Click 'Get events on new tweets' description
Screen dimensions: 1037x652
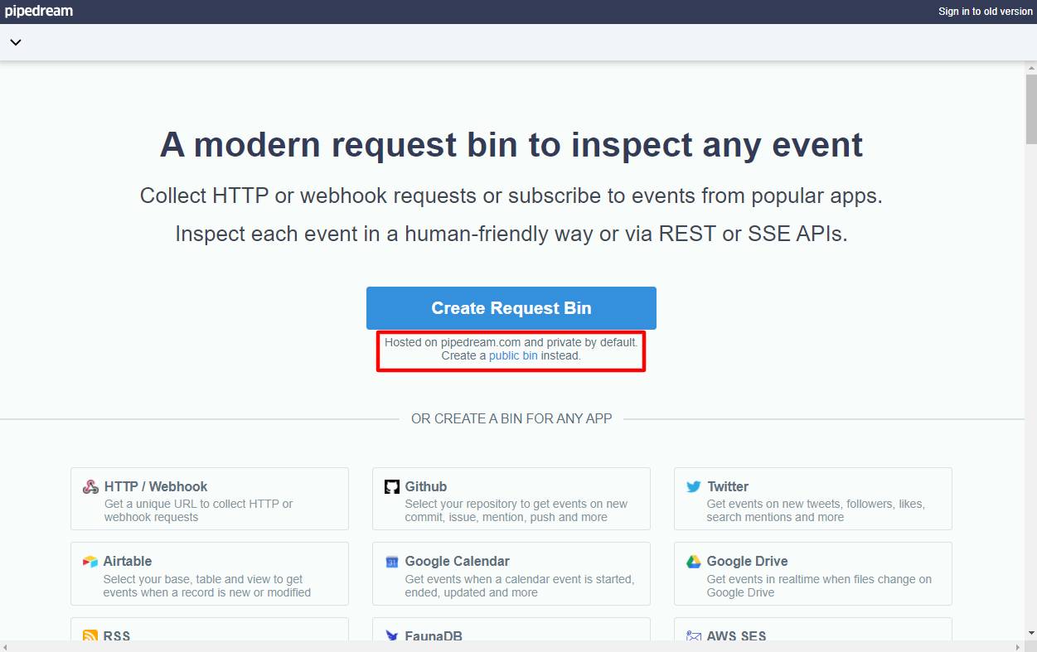pos(816,510)
